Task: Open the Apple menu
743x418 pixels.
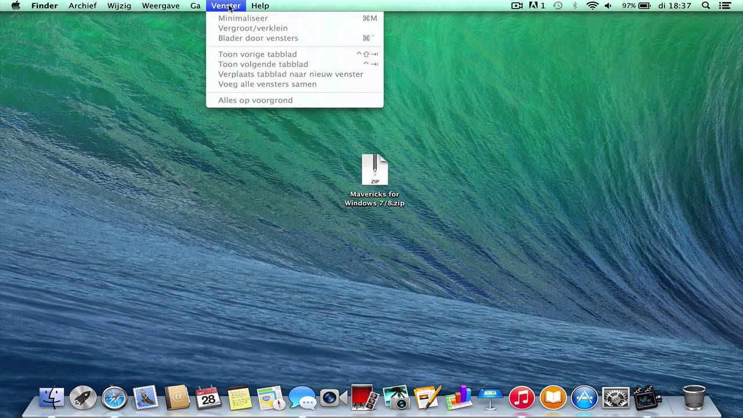Action: (16, 6)
